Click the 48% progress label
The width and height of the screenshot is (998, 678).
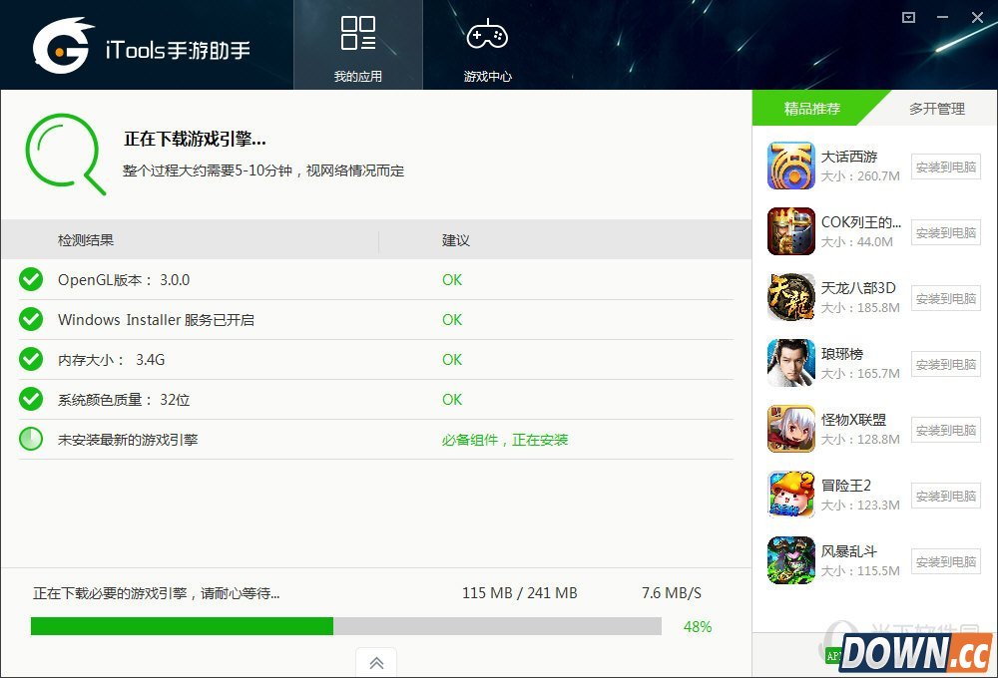pyautogui.click(x=698, y=626)
